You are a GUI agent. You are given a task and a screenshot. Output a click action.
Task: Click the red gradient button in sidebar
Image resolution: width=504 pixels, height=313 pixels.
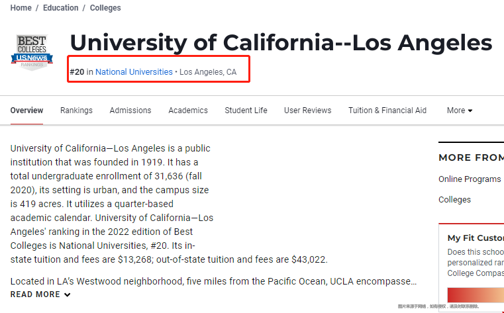(475, 295)
